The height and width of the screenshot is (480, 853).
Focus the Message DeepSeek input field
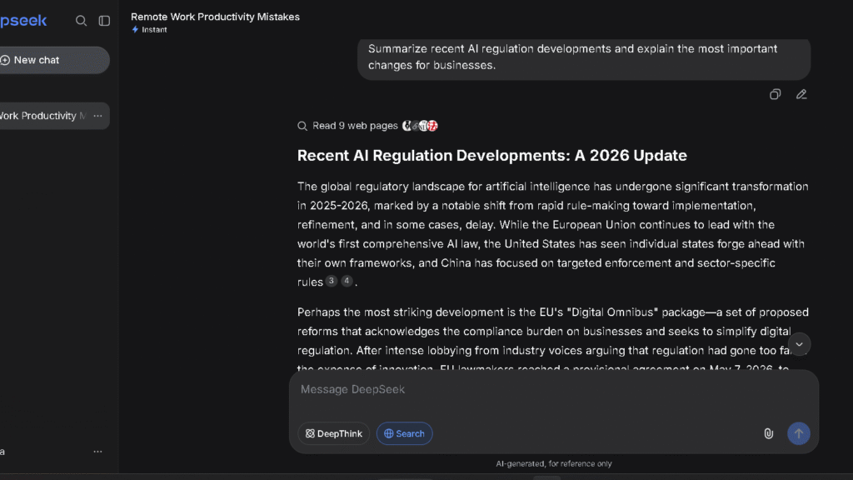point(554,390)
